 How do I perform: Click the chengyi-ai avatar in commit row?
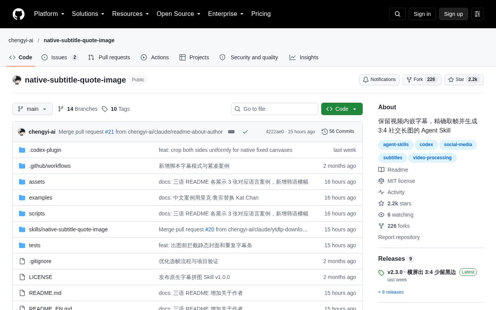(x=22, y=132)
